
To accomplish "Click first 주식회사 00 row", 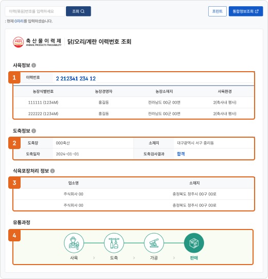I will pyautogui.click(x=74, y=194).
